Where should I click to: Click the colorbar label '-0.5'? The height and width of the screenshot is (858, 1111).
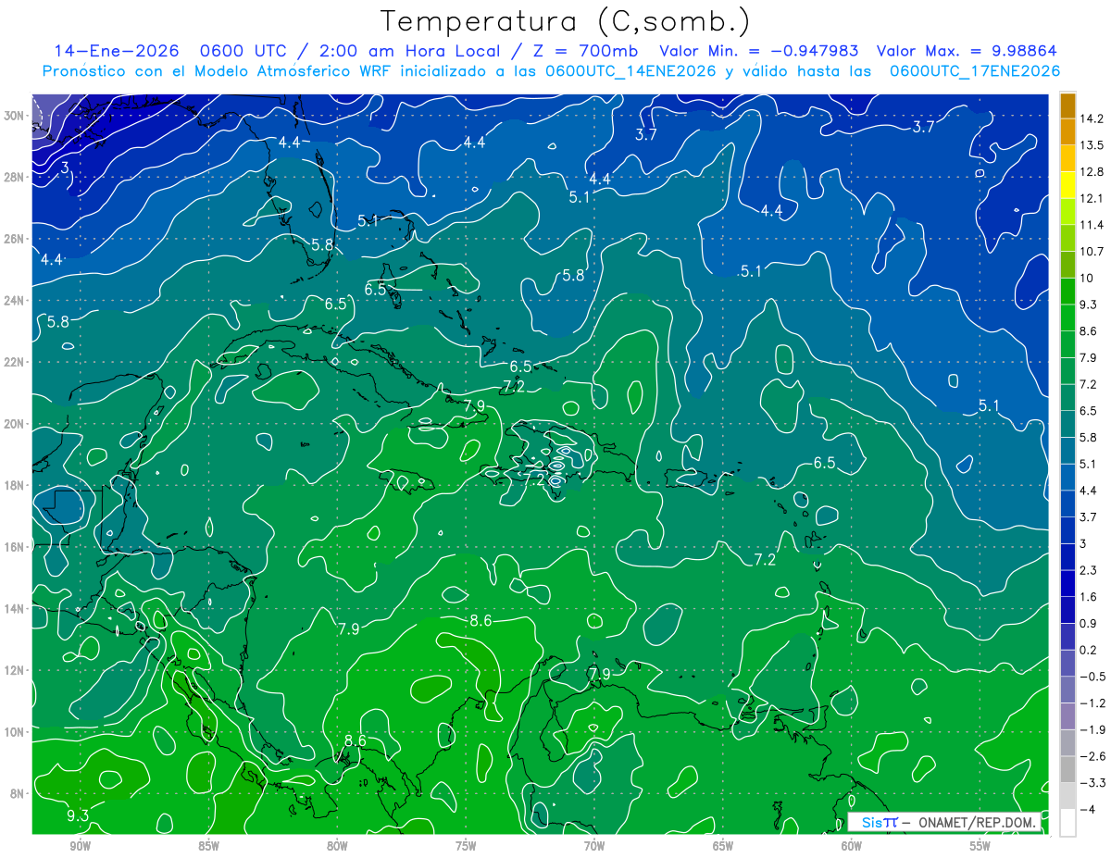pyautogui.click(x=1092, y=677)
